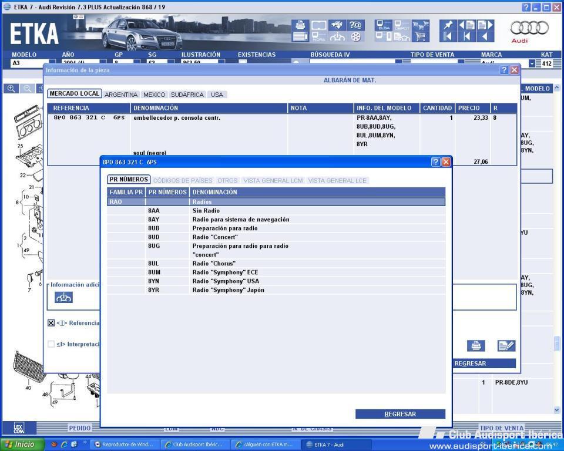Select the 8UD Radio "Concert" row
This screenshot has height=451, width=564.
point(276,237)
